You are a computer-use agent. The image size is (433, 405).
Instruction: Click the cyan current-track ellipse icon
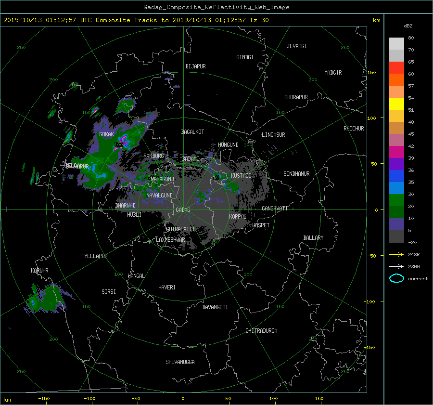[396, 278]
